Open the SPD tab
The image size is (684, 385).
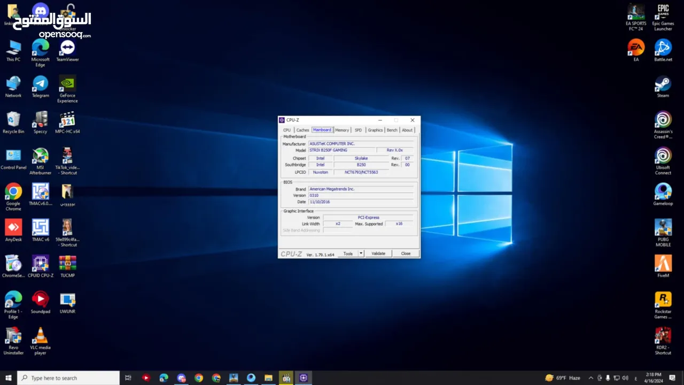358,130
